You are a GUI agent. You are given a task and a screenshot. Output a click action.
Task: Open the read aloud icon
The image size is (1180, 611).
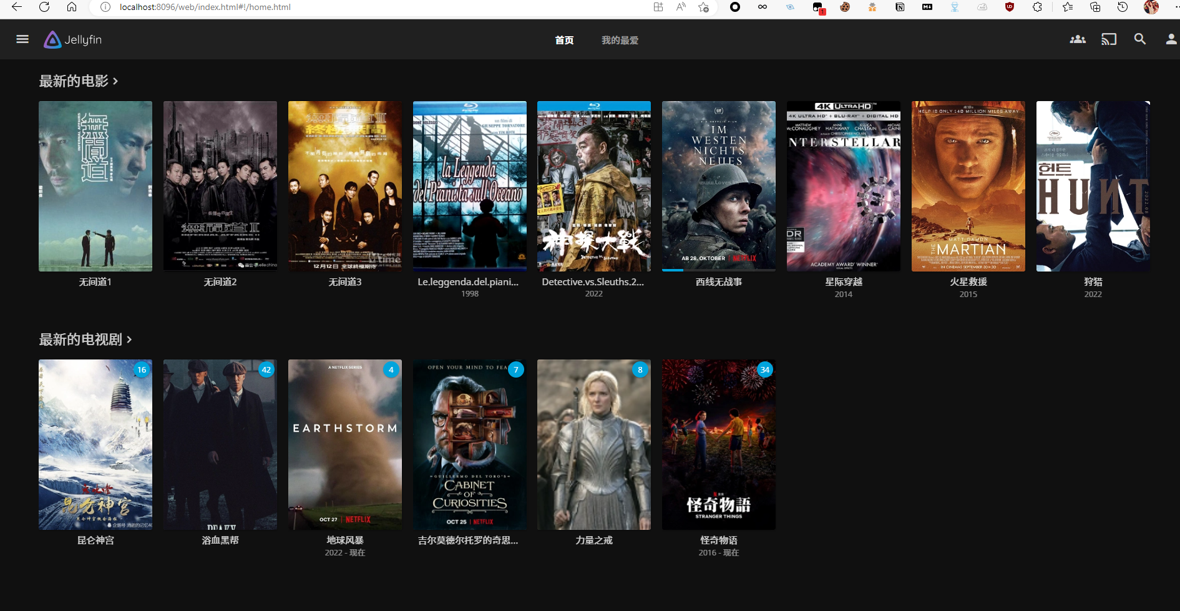[x=681, y=7]
